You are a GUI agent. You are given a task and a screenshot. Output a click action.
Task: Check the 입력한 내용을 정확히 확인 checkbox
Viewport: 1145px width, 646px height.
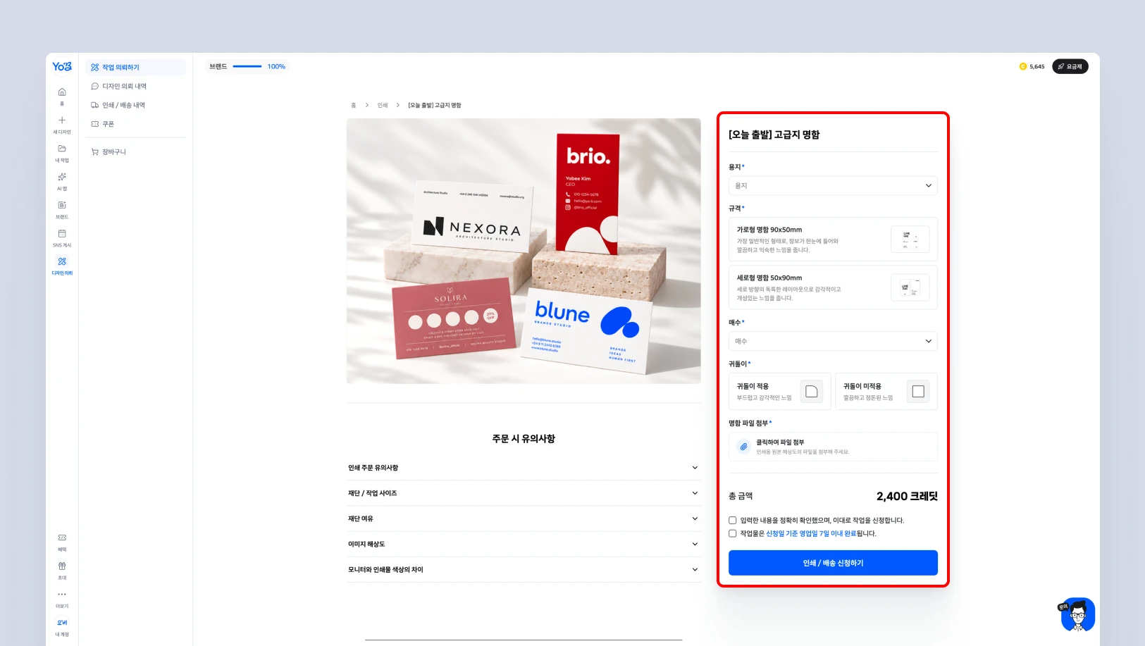click(733, 521)
